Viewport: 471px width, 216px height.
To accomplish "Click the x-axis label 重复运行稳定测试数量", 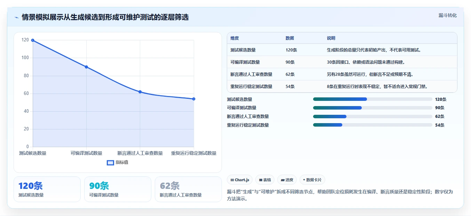I will [x=194, y=153].
